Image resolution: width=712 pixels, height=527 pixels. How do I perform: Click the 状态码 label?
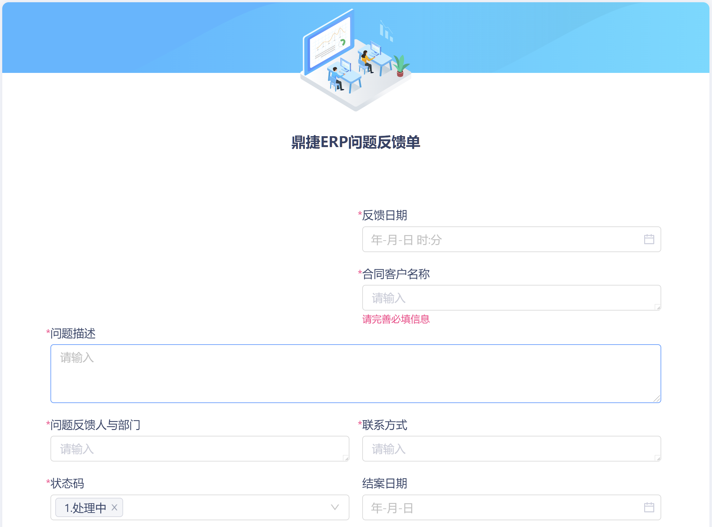tap(67, 483)
